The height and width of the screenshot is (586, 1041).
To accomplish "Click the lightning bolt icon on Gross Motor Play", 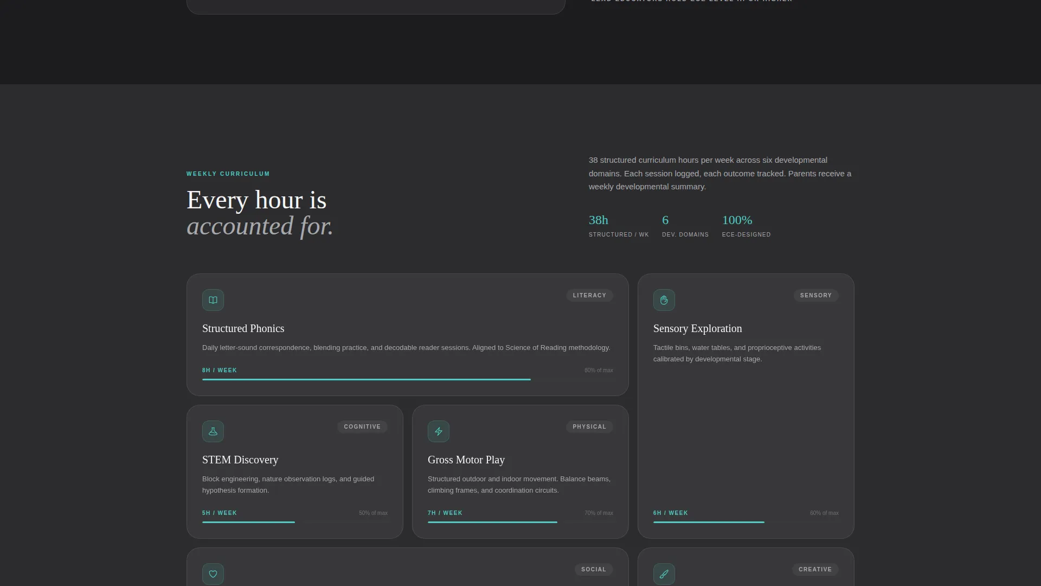I will pyautogui.click(x=439, y=431).
